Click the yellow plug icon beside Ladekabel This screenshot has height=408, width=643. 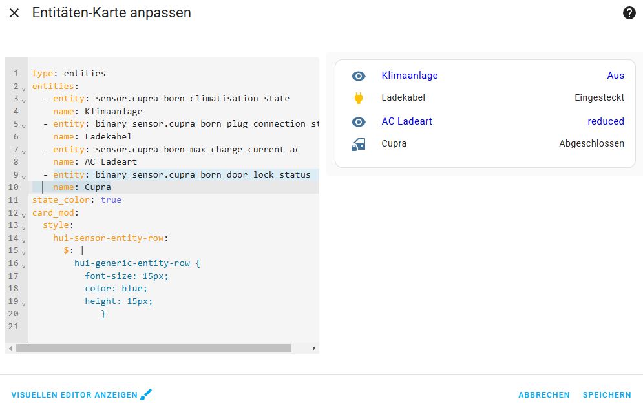point(359,98)
